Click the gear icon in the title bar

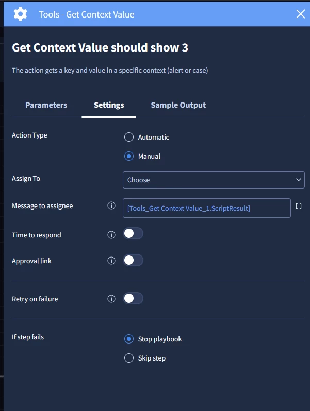[20, 14]
